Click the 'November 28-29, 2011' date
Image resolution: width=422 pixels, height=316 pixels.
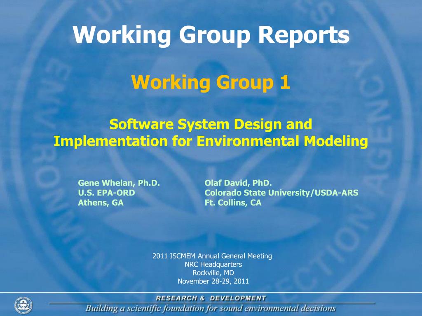(213, 281)
